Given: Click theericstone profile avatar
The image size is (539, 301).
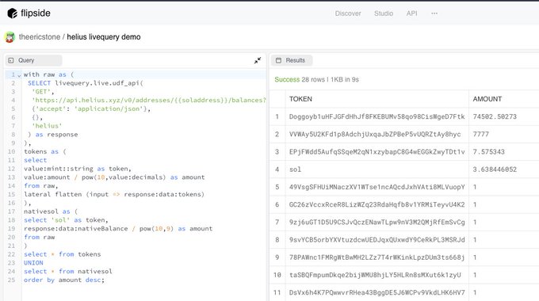Looking at the screenshot, I should [10, 36].
